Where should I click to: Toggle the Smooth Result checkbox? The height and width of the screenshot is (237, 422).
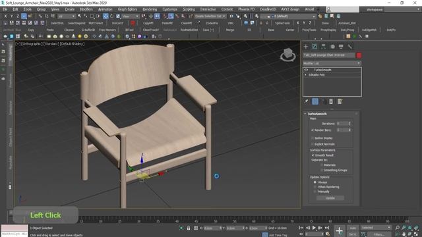point(313,155)
